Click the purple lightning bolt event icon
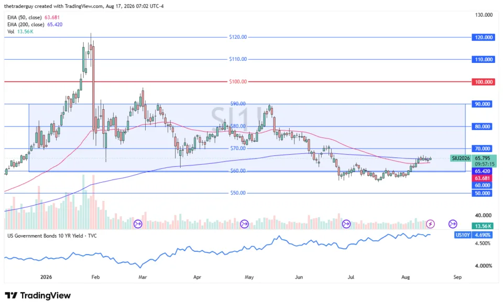The image size is (503, 308). (430, 224)
